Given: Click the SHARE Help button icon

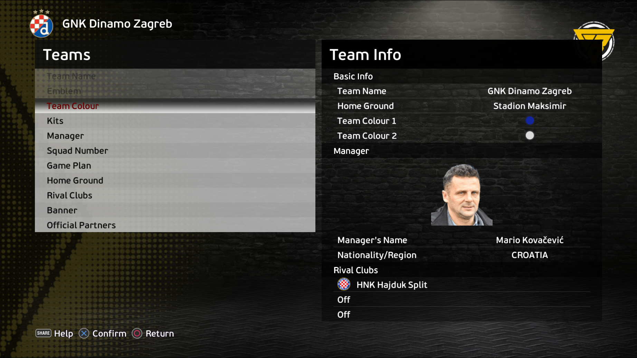Looking at the screenshot, I should 44,333.
